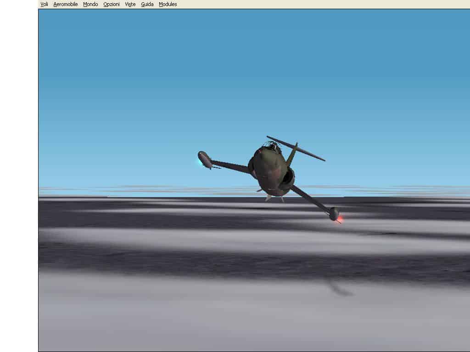This screenshot has height=352, width=470.
Task: Click the aircraft's shadow on the ground
Action: (x=339, y=289)
